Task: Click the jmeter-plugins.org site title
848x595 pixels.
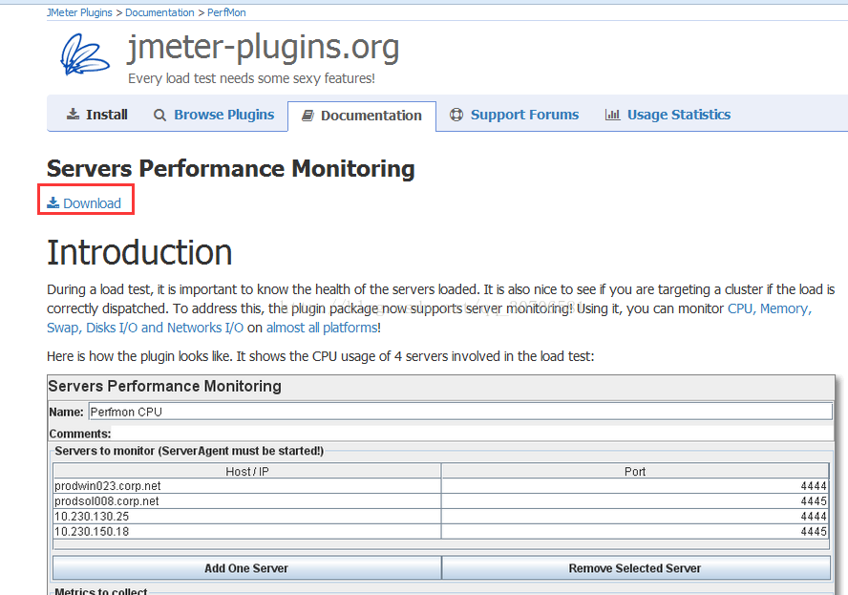Action: pos(264,47)
